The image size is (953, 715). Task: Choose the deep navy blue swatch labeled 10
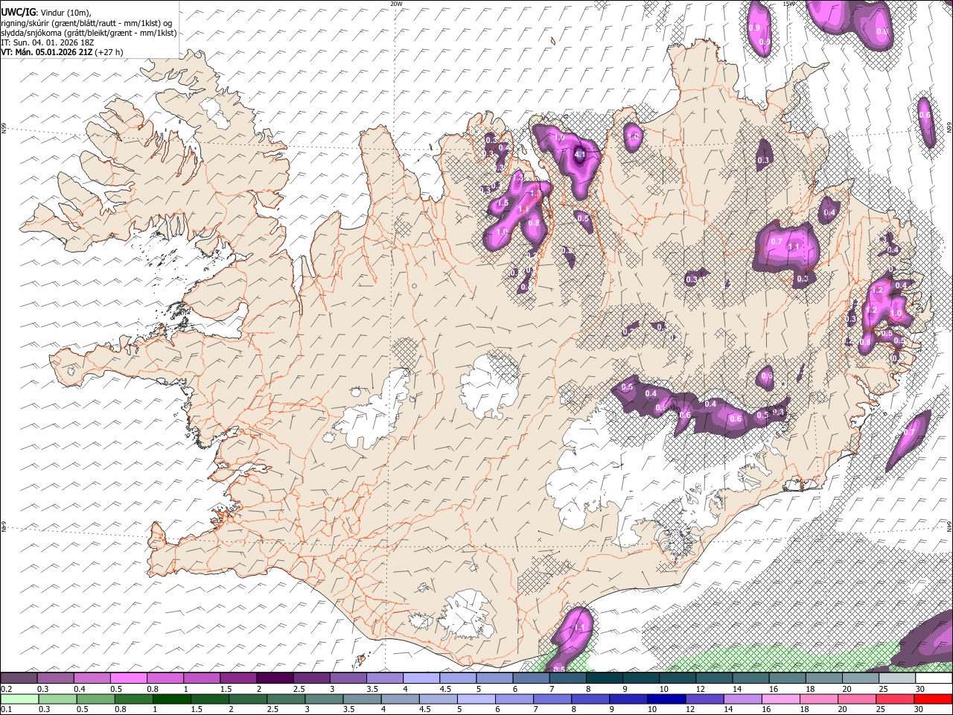tap(665, 699)
